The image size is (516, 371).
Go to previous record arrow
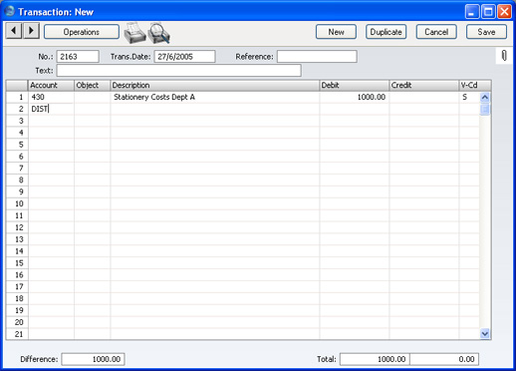coord(14,31)
